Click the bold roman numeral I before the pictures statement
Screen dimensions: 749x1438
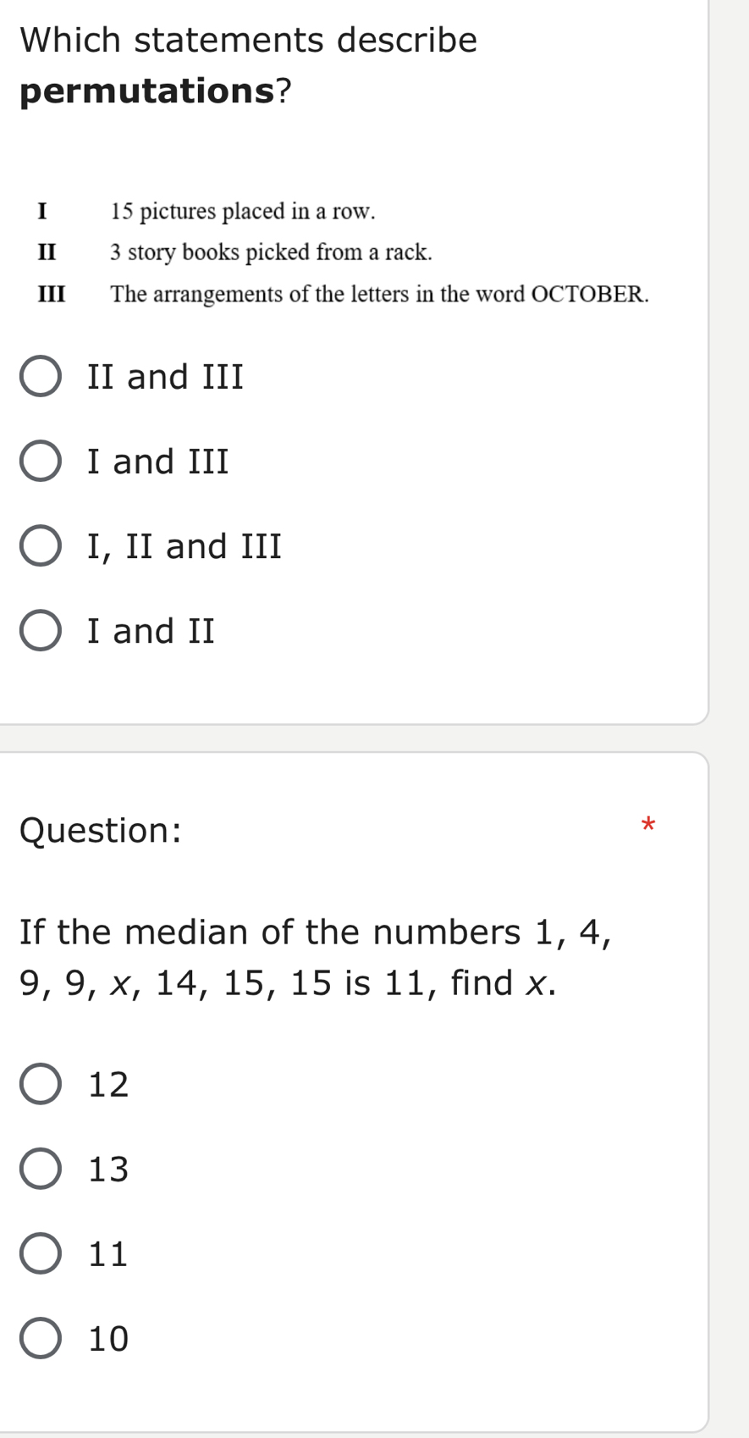43,211
